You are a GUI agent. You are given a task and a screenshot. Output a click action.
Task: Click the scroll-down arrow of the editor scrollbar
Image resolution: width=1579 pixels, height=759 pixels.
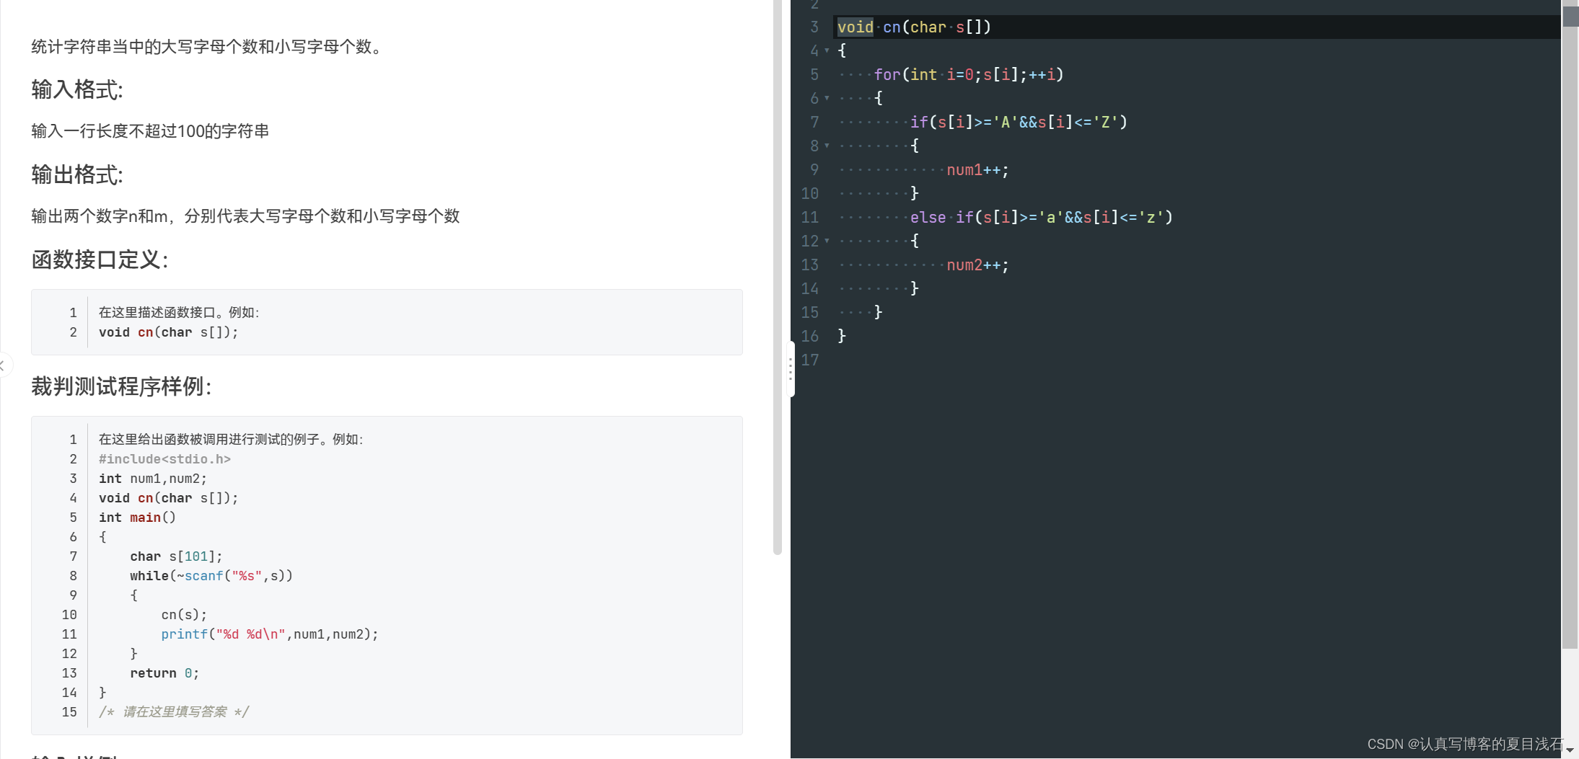[x=1570, y=750]
